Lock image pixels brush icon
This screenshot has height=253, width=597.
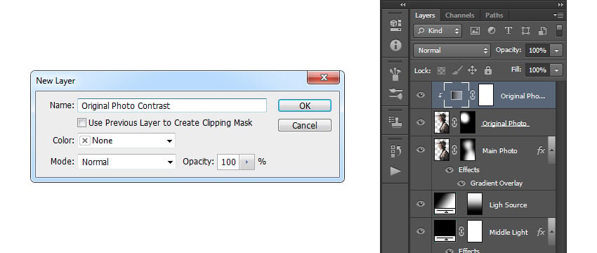[x=457, y=70]
